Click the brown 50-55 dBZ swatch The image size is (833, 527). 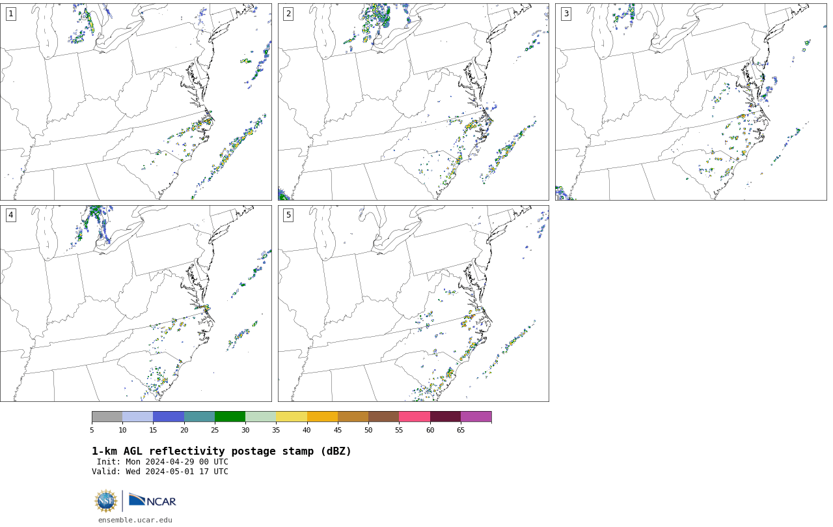[x=384, y=417]
